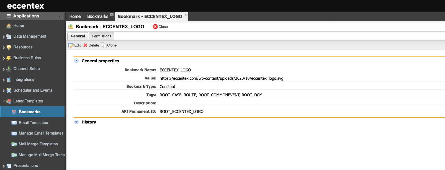The width and height of the screenshot is (445, 170).
Task: Click the Constant bookmark type value
Action: [x=168, y=87]
